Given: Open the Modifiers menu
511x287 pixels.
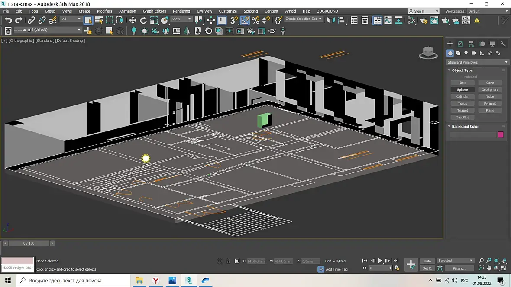Looking at the screenshot, I should tap(104, 11).
